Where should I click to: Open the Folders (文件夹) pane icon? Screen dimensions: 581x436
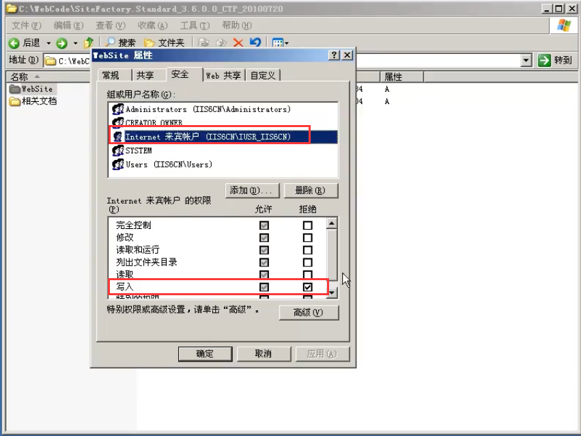(149, 43)
